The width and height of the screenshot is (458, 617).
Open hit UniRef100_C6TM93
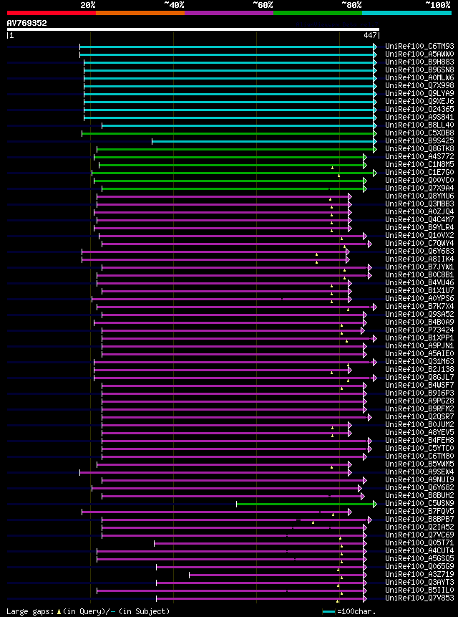419,47
